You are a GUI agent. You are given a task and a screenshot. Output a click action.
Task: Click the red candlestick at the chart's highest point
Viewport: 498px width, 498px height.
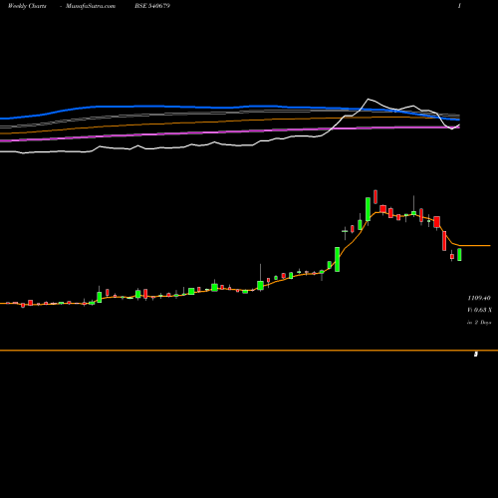375,197
